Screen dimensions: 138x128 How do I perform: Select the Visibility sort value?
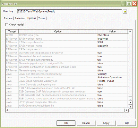coord(112,74)
